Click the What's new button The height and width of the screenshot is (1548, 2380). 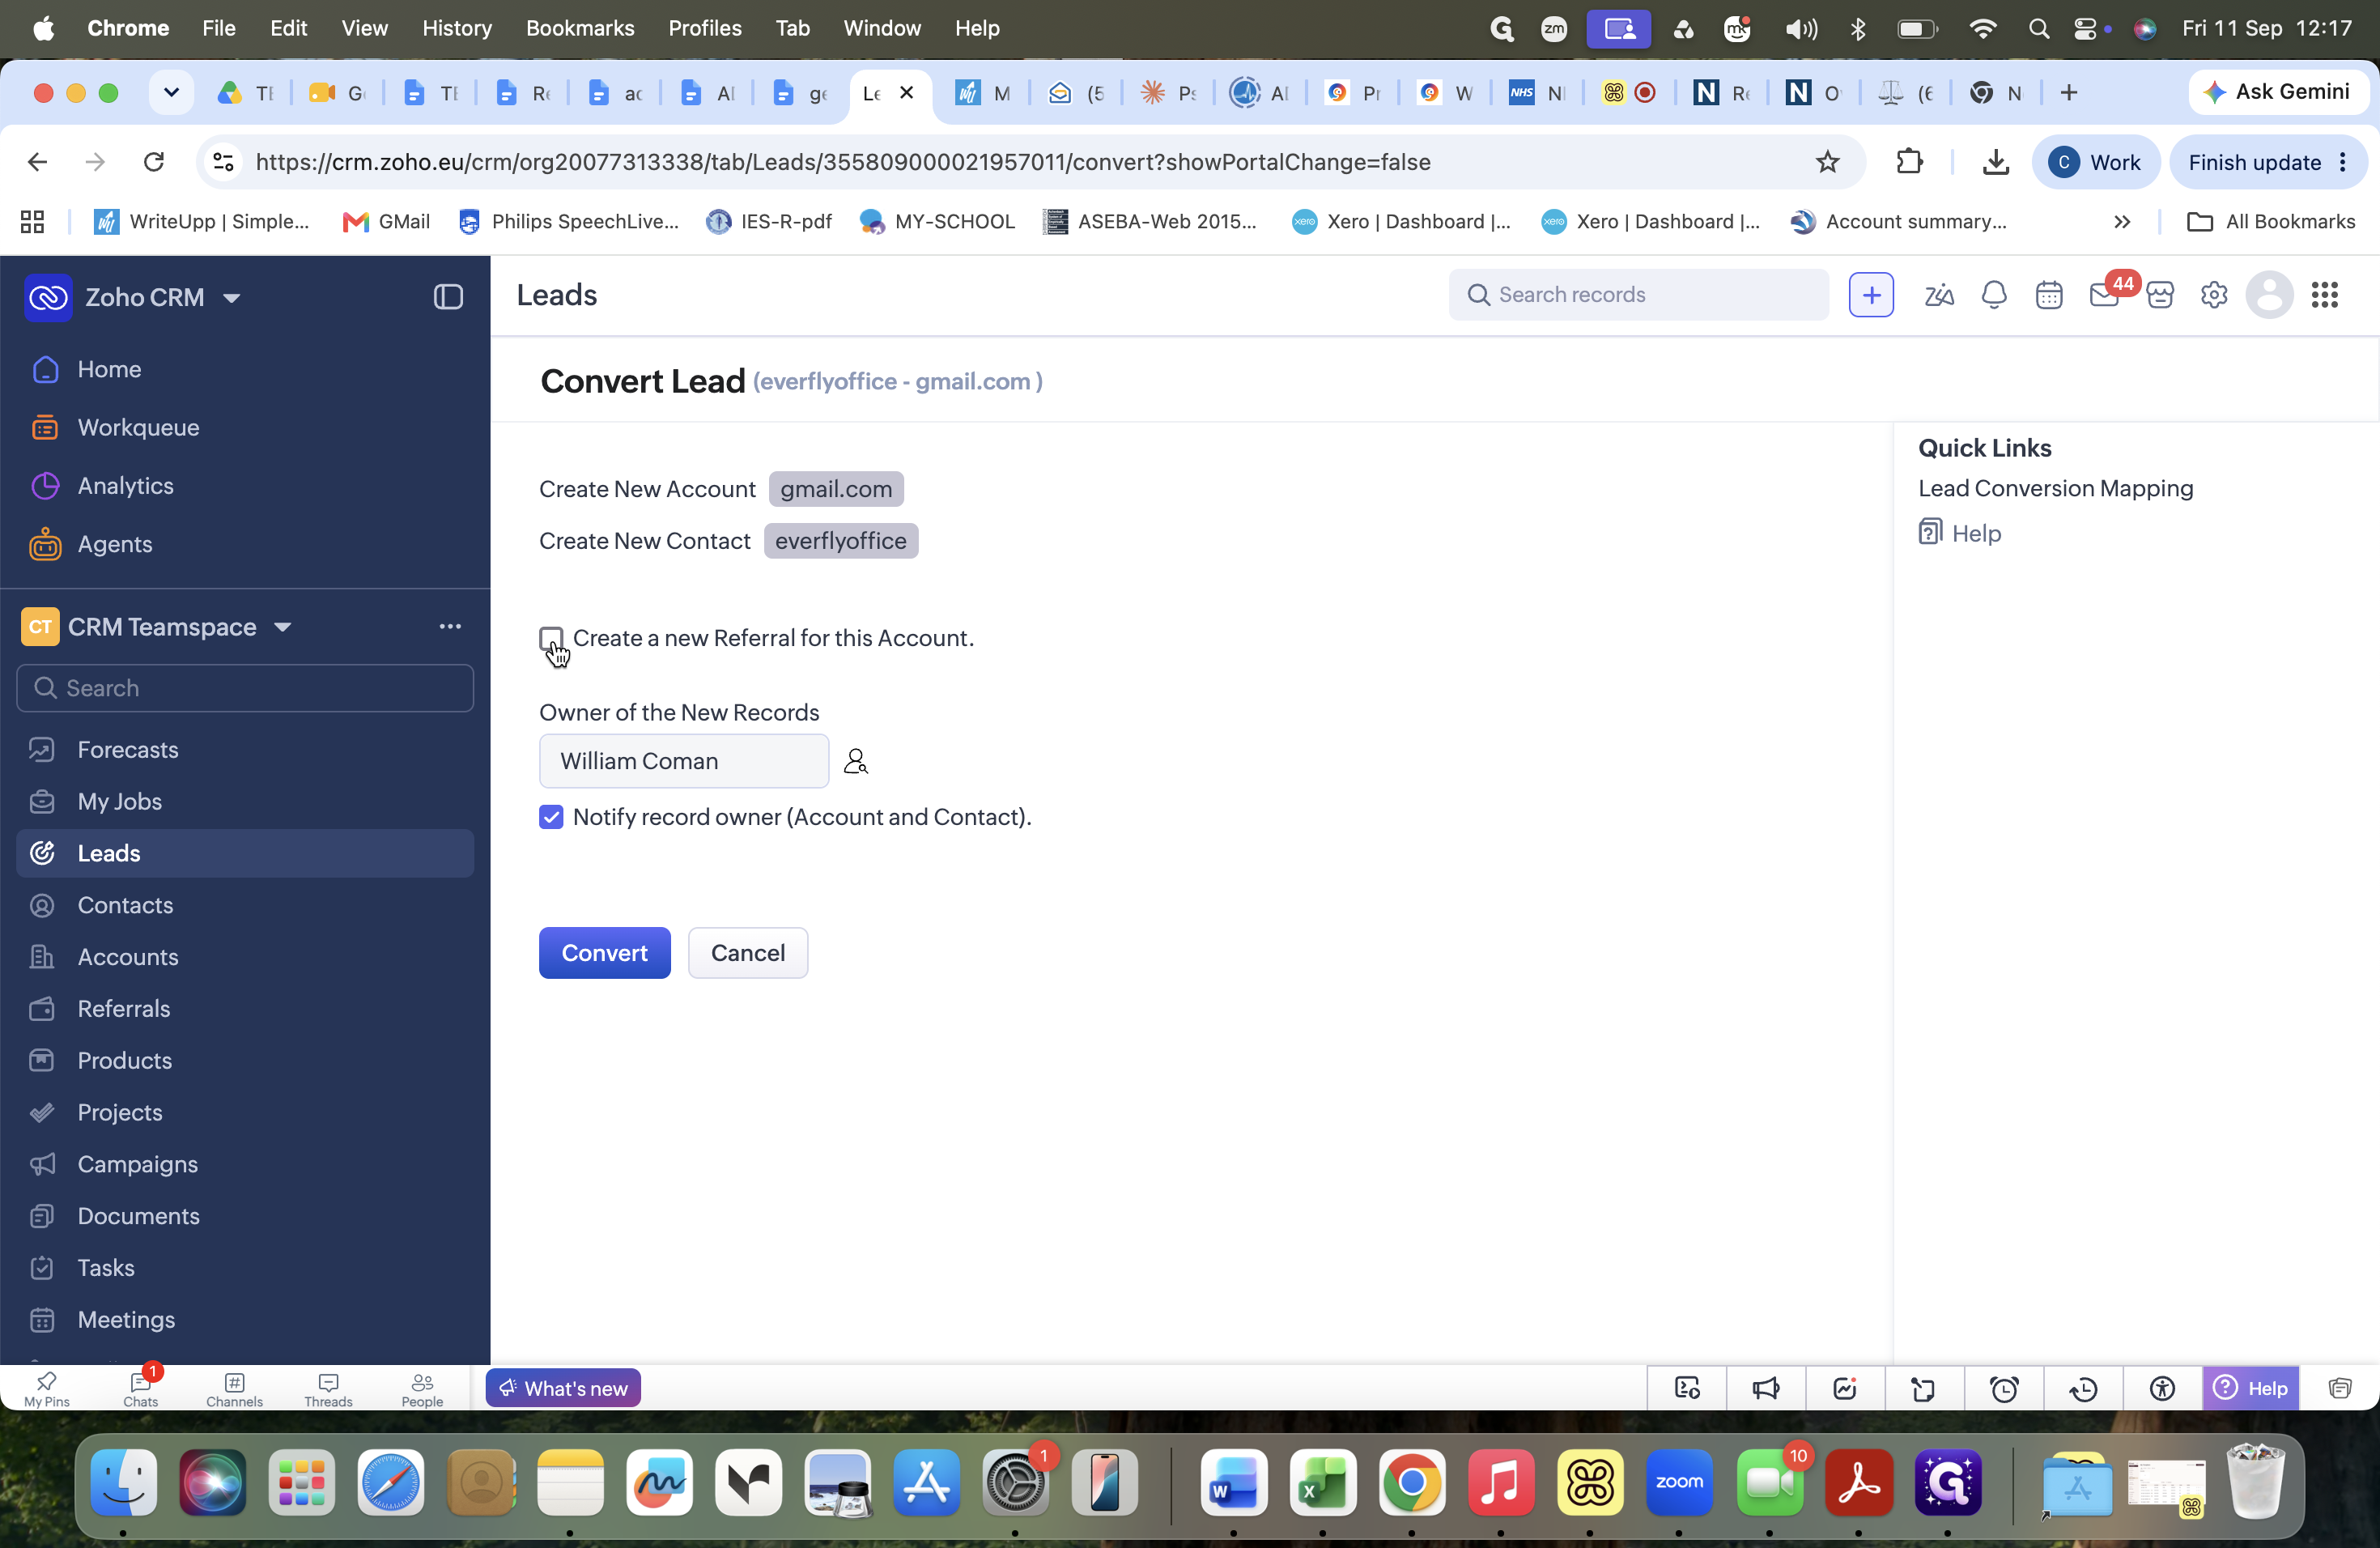(563, 1388)
